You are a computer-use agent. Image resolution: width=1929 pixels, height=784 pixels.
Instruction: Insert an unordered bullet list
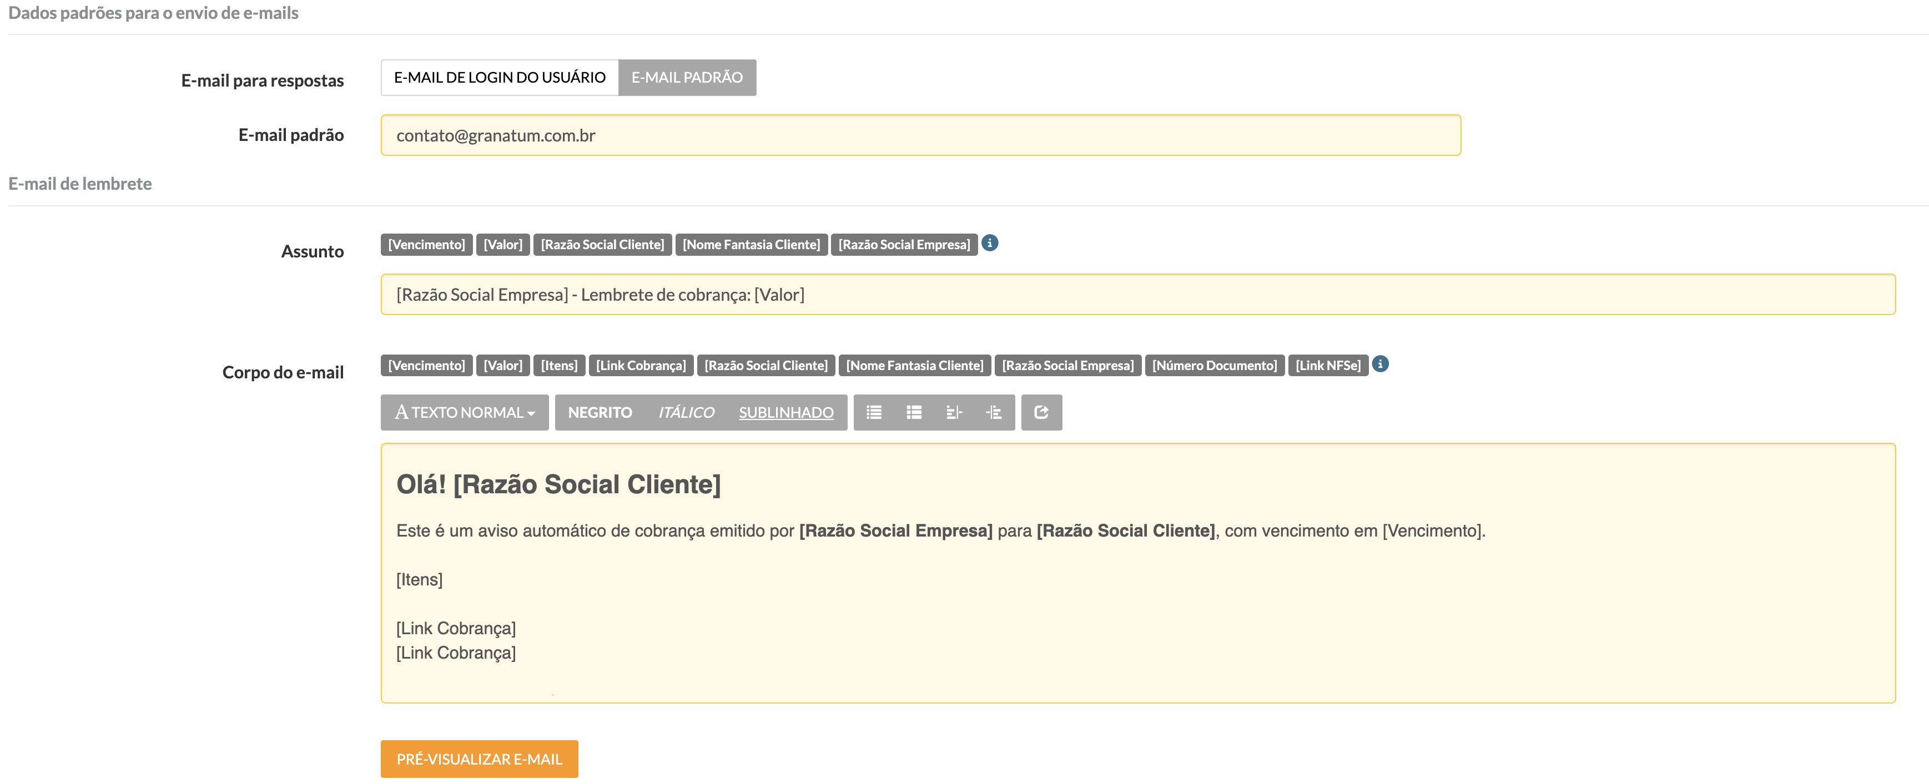(x=873, y=413)
